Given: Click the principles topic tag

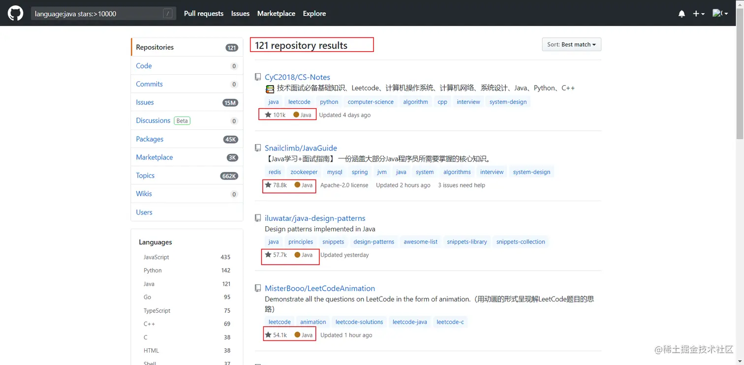Looking at the screenshot, I should click(301, 242).
